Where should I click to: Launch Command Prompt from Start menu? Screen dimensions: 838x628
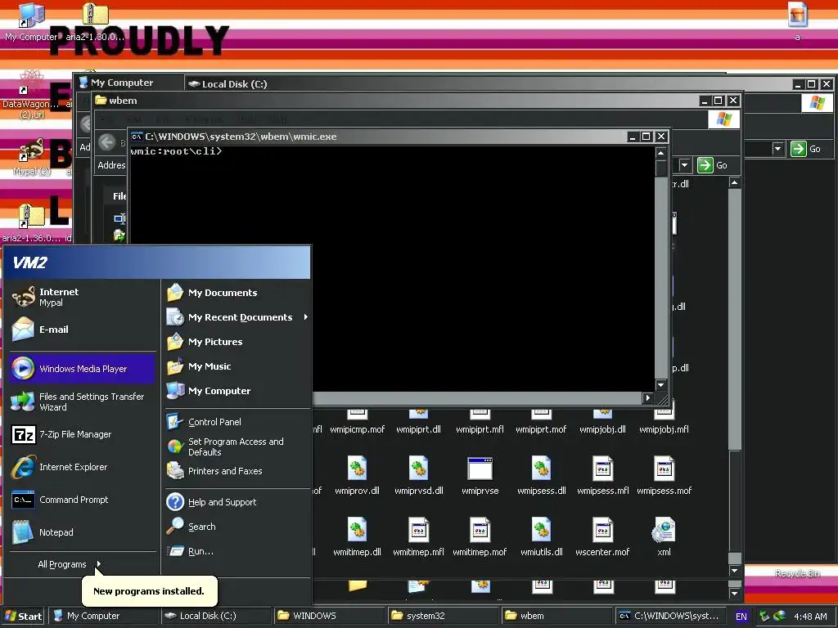point(82,500)
